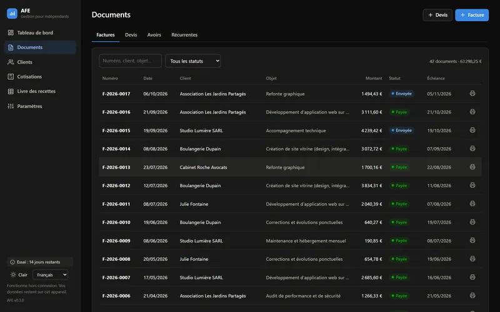Print invoice F-2026-0015

(472, 130)
